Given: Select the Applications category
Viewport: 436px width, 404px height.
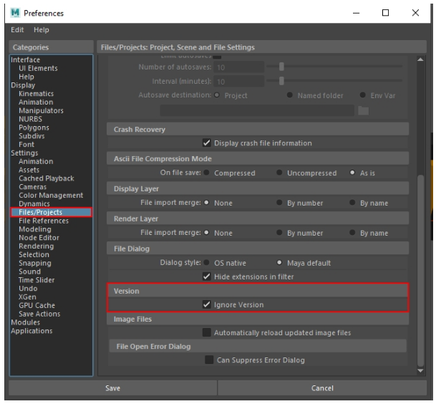Looking at the screenshot, I should click(32, 331).
